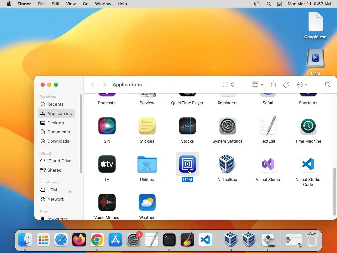Open Recents in the sidebar
The width and height of the screenshot is (337, 253).
(56, 104)
